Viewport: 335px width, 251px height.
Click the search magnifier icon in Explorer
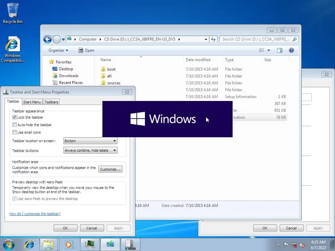coord(295,39)
